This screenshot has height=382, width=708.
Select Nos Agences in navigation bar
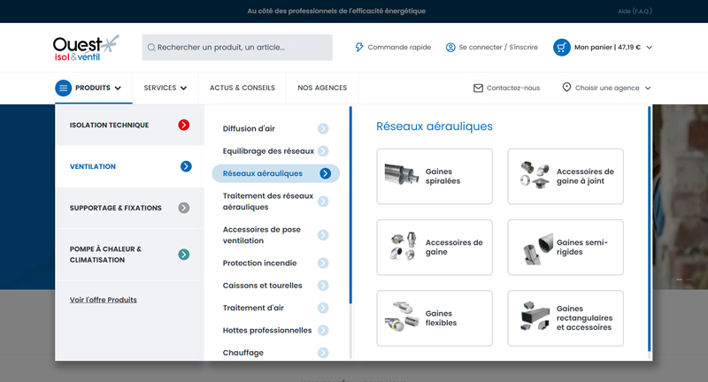[x=322, y=88]
